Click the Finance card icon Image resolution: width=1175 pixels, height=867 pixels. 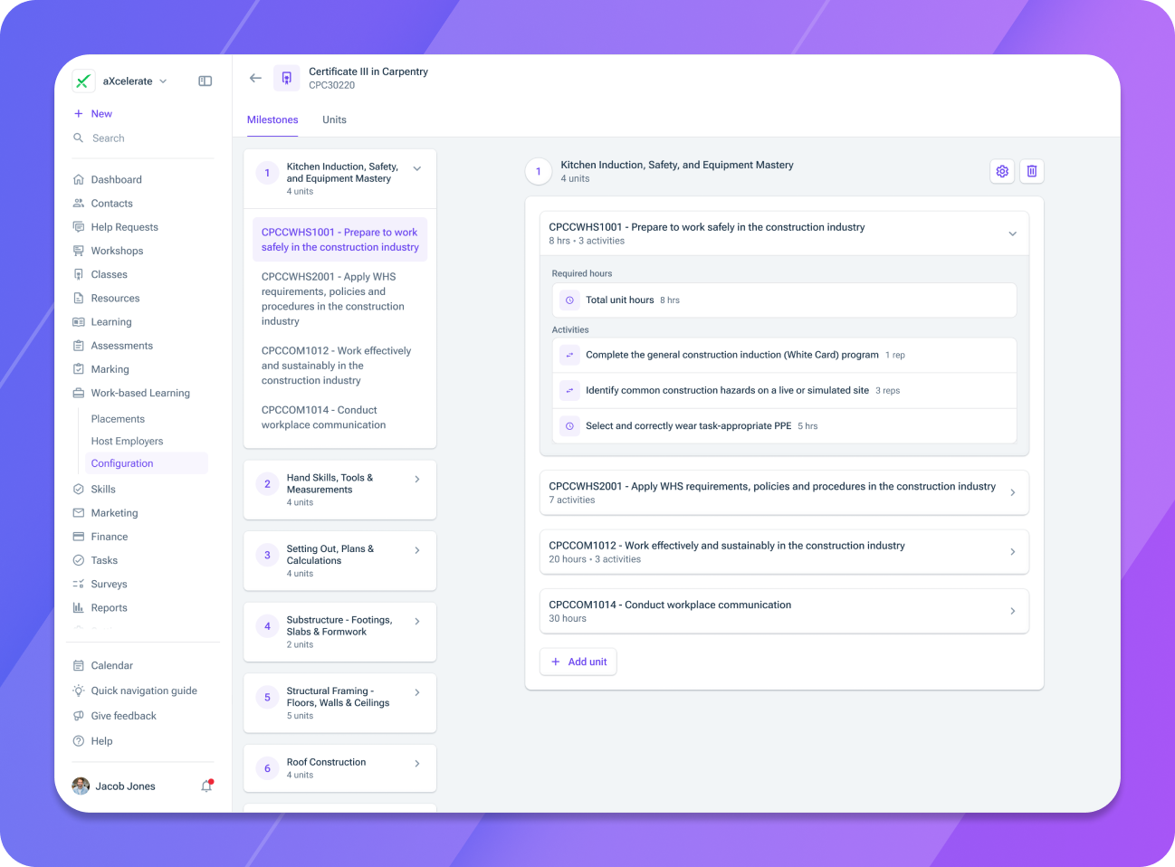coord(79,537)
